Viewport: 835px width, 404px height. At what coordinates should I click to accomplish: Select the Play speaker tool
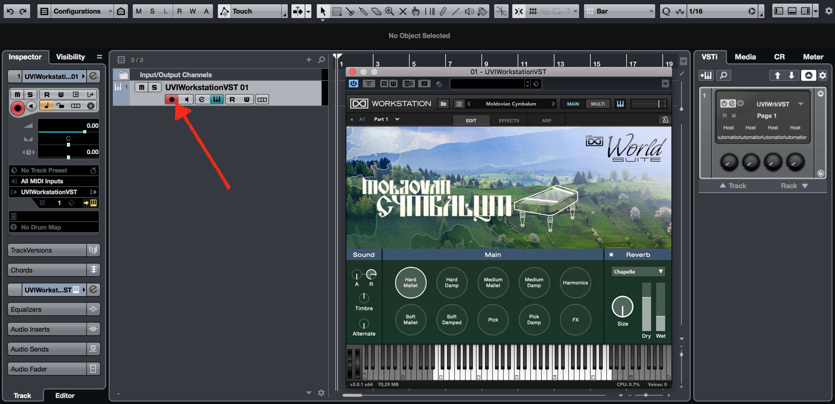pyautogui.click(x=469, y=11)
